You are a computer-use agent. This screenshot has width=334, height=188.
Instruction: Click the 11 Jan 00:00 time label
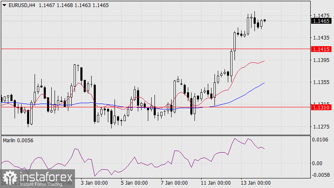[x=216, y=183]
